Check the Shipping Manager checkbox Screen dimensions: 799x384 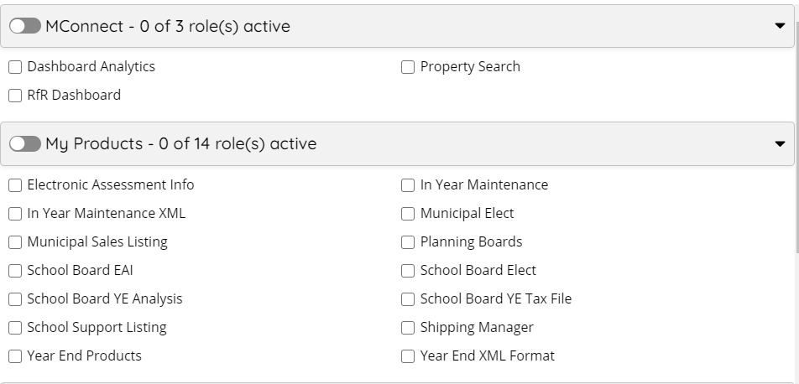click(408, 328)
